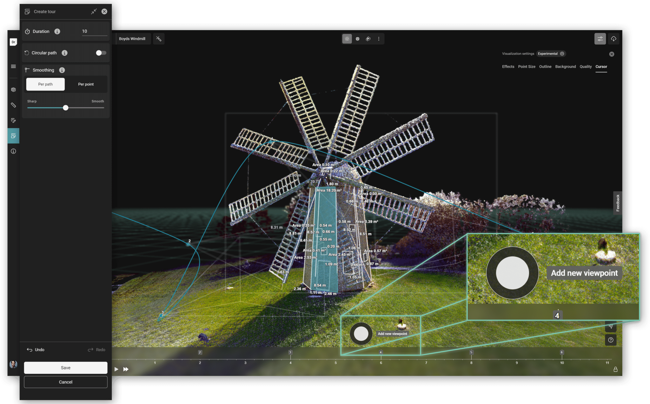Open the text annotation tool in sidebar

13,120
